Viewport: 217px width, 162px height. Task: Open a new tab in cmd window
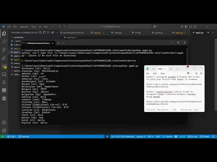(58, 43)
